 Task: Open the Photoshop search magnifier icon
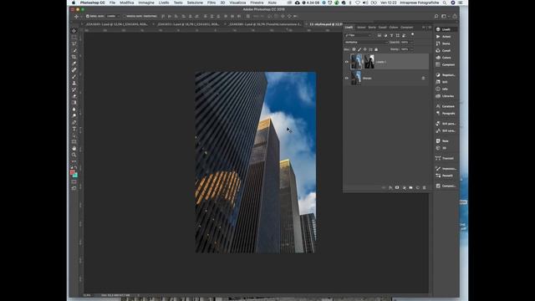(436, 16)
